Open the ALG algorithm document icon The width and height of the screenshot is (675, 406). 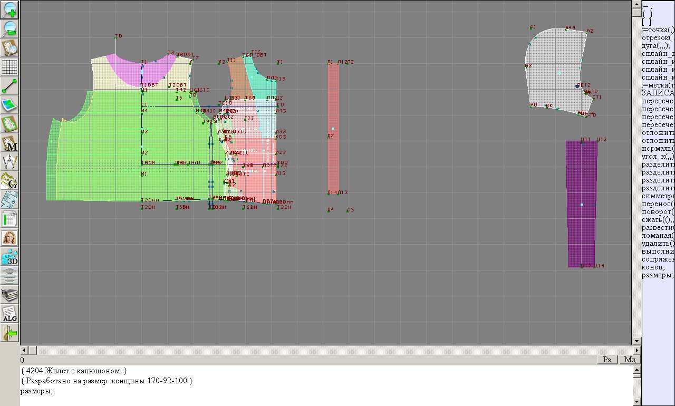tap(10, 314)
